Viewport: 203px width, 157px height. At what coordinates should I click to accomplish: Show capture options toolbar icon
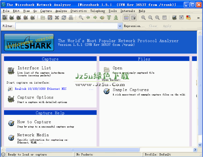click(x=12, y=18)
